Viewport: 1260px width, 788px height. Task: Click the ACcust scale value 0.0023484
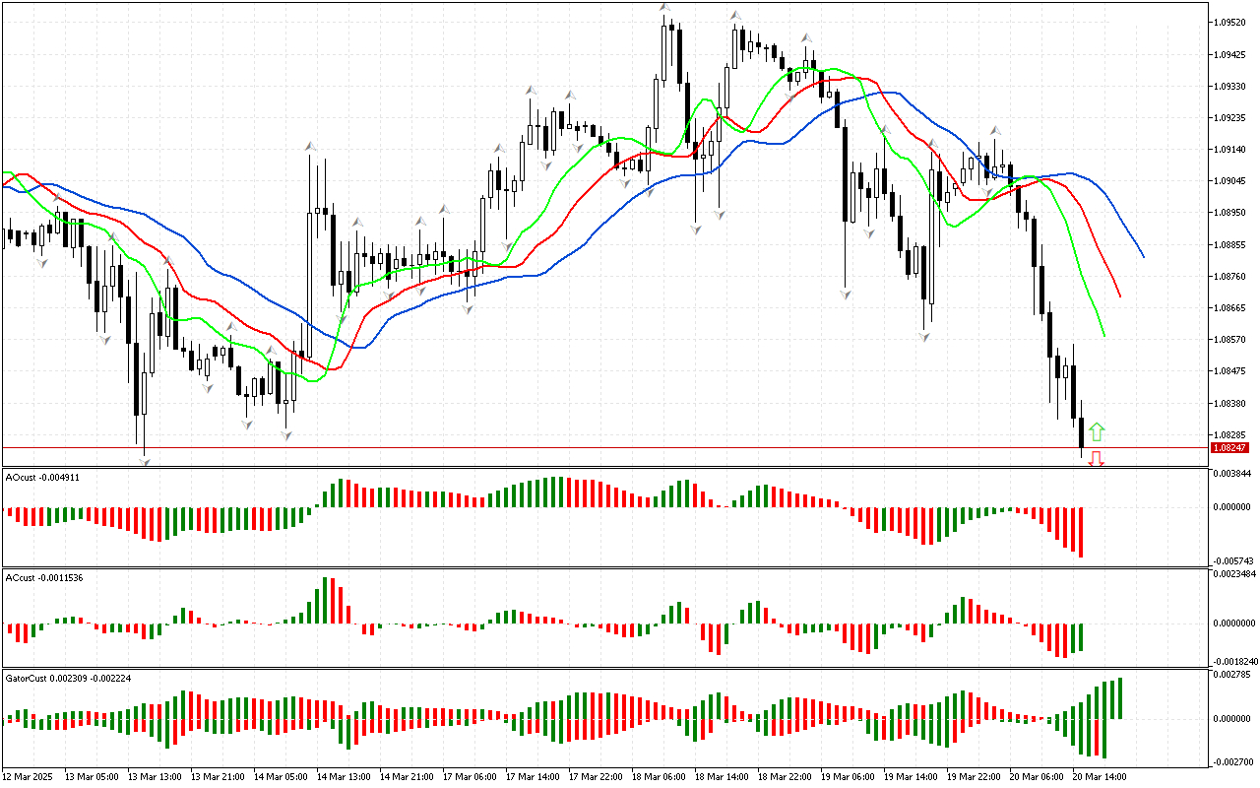[x=1234, y=573]
